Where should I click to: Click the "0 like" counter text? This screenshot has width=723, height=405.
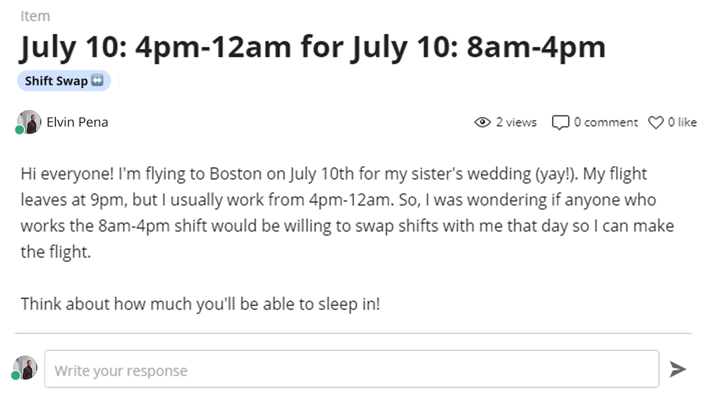pos(682,122)
